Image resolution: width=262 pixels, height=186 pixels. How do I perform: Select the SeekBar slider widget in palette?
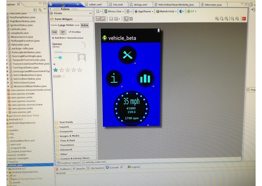58,58
